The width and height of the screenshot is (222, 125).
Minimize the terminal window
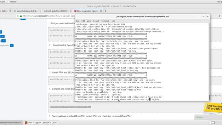click(x=199, y=17)
